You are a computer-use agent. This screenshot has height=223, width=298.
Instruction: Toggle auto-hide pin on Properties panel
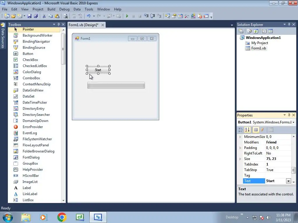pos(289,115)
